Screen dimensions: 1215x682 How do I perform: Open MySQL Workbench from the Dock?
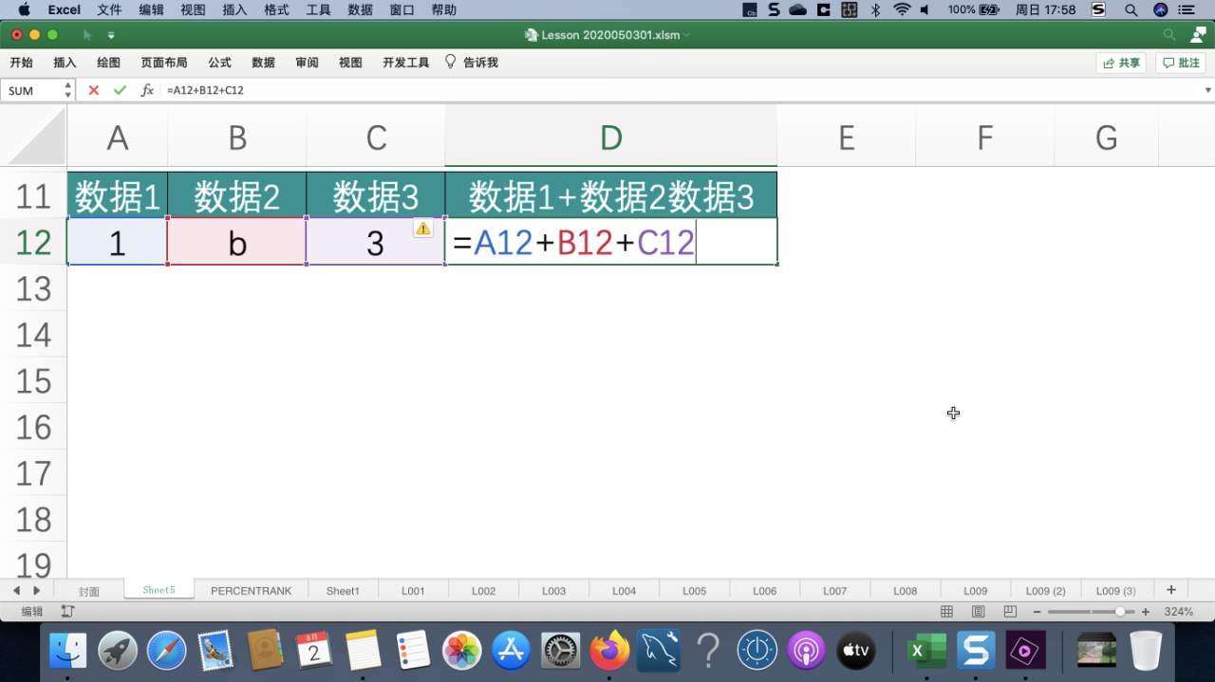pos(659,651)
